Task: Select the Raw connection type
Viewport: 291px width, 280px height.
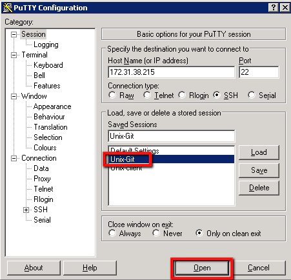Action: coord(112,95)
